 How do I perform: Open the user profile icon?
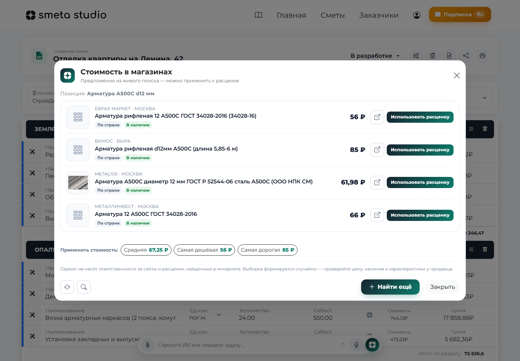point(417,15)
